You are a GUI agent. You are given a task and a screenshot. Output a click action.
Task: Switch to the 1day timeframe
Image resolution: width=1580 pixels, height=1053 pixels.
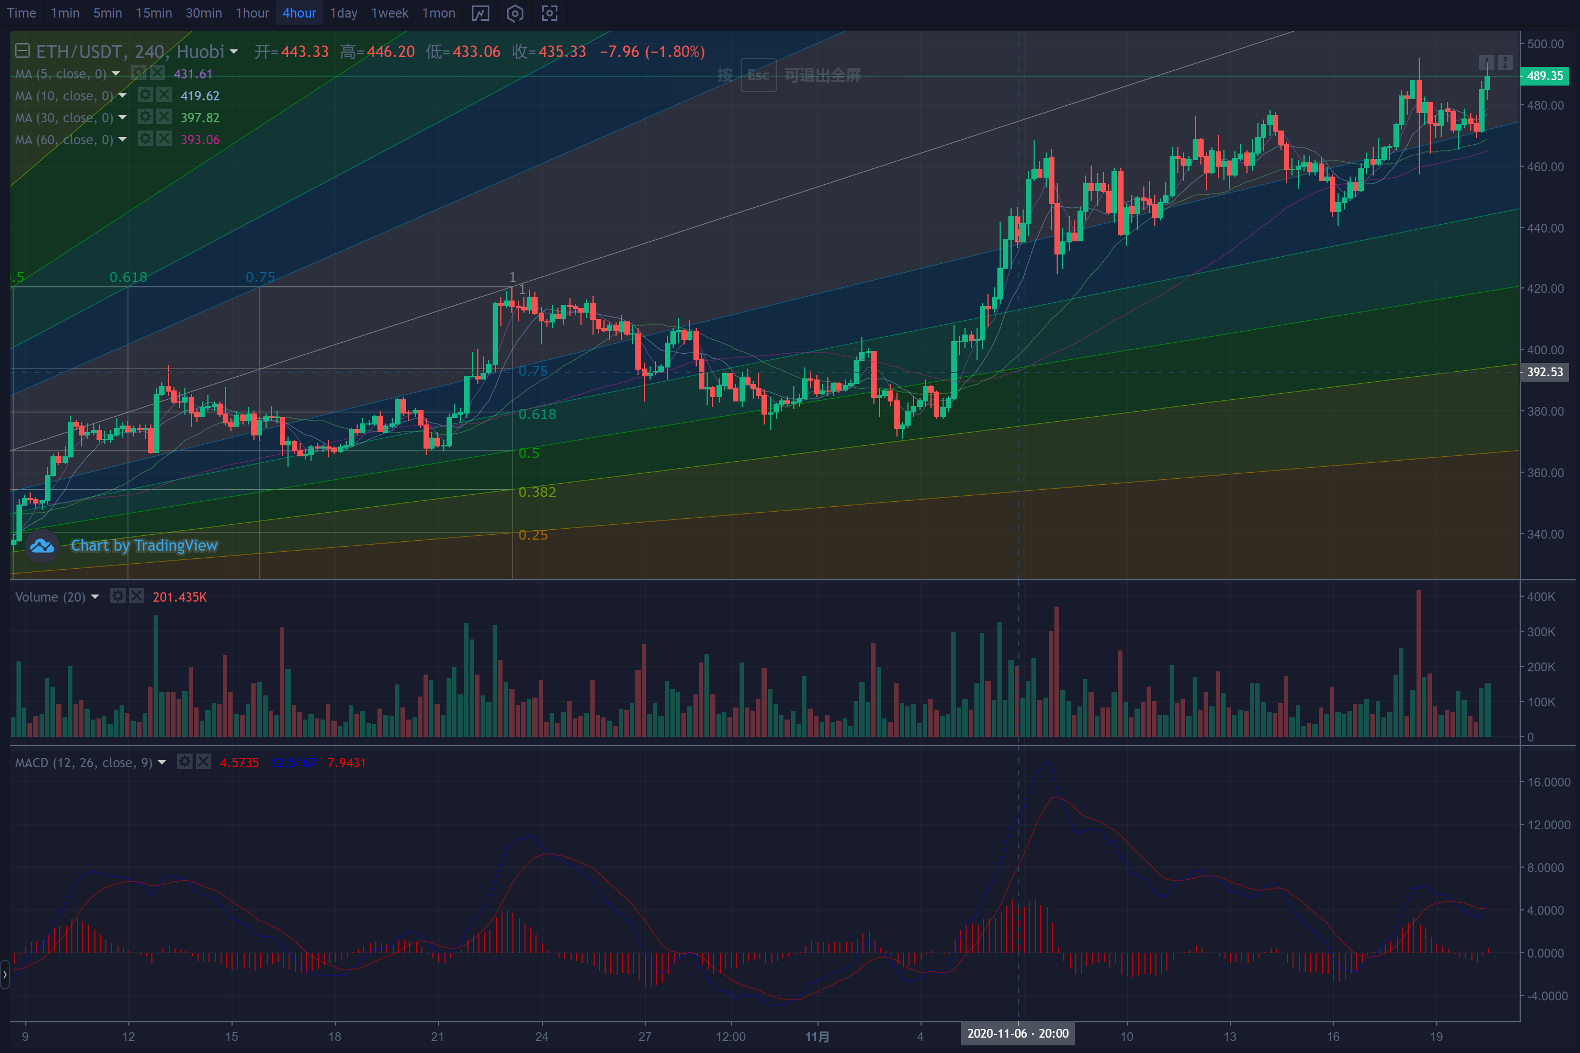point(343,13)
